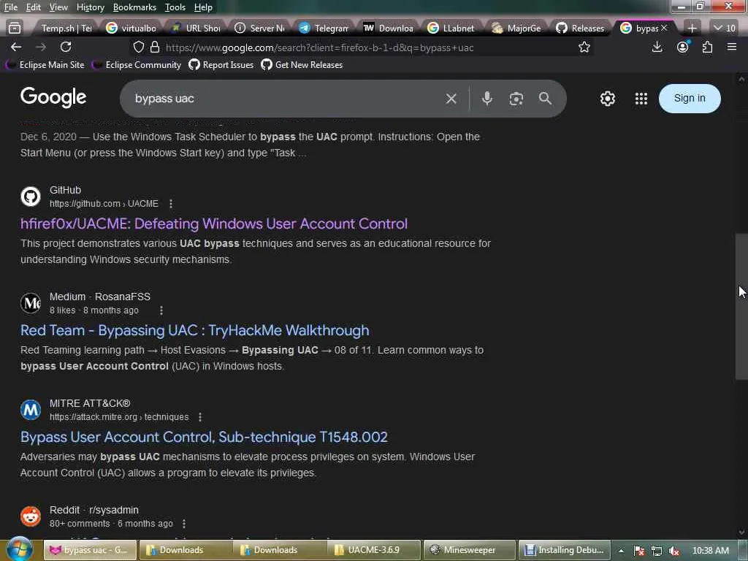Open Installing Debu... taskbar window
This screenshot has height=561, width=748.
click(565, 550)
